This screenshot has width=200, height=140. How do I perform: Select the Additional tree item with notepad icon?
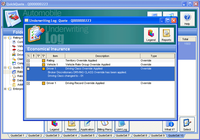tap(17, 85)
